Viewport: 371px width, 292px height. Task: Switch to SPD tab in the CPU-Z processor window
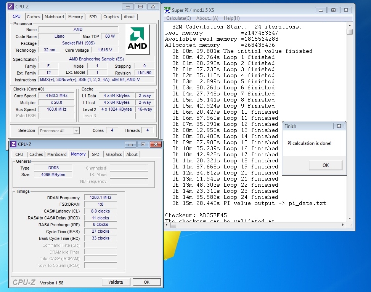point(93,17)
